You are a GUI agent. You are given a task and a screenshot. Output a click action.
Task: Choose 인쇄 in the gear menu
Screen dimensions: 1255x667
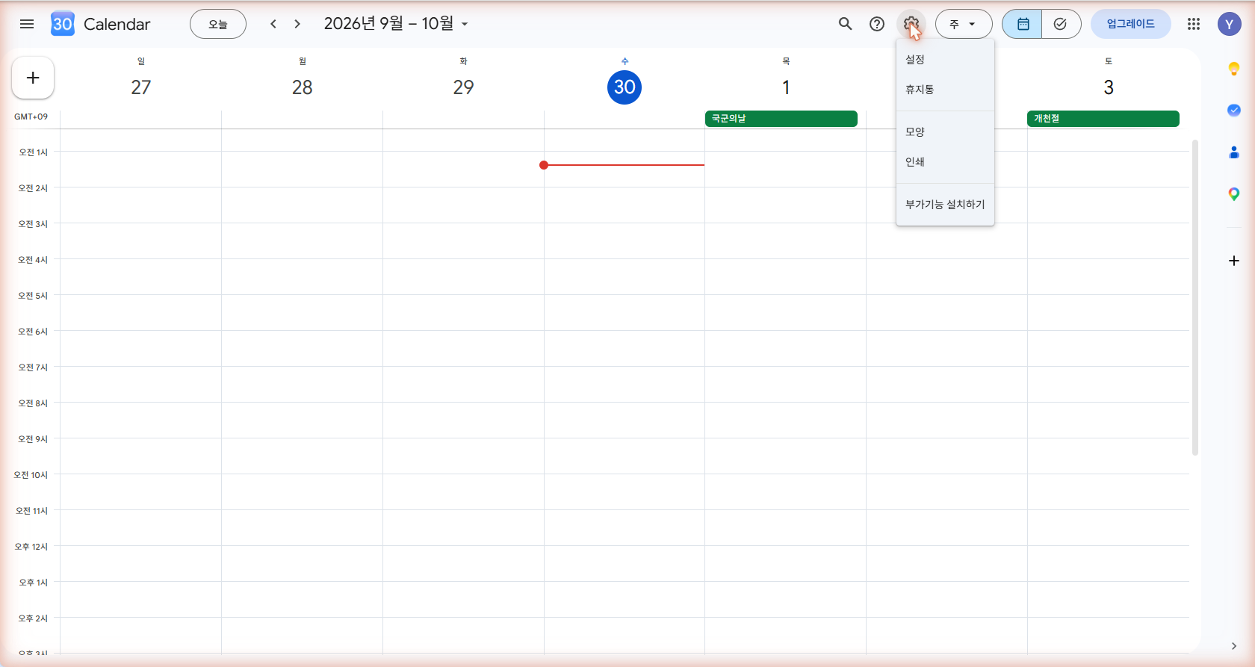coord(945,162)
